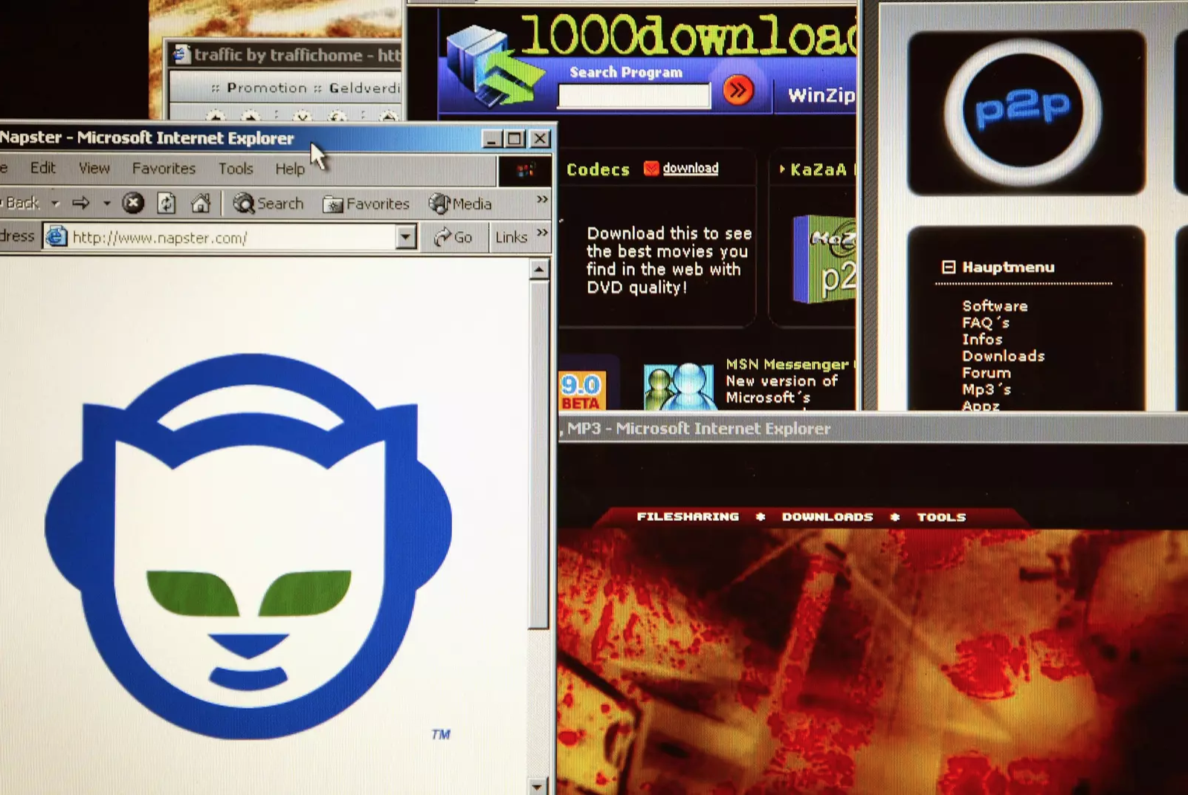Open the Favorites menu in the menu bar
Screen dimensions: 1188x795
[164, 169]
